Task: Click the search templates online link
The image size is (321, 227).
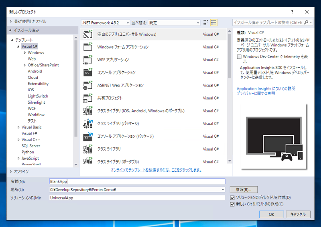Action: (156, 170)
